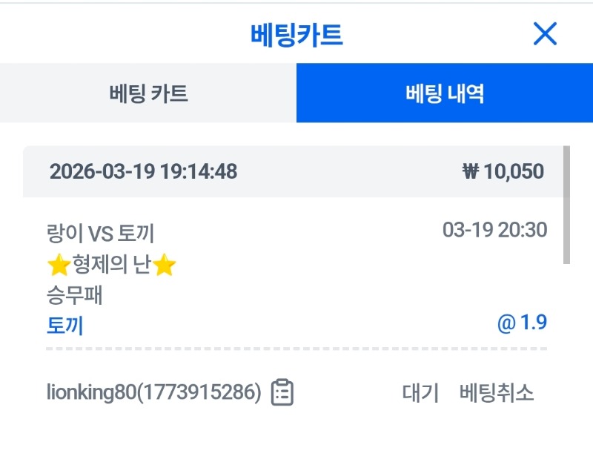Viewport: 593px width, 462px height.
Task: Click the star icon before 형제의 난
Action: (x=59, y=263)
